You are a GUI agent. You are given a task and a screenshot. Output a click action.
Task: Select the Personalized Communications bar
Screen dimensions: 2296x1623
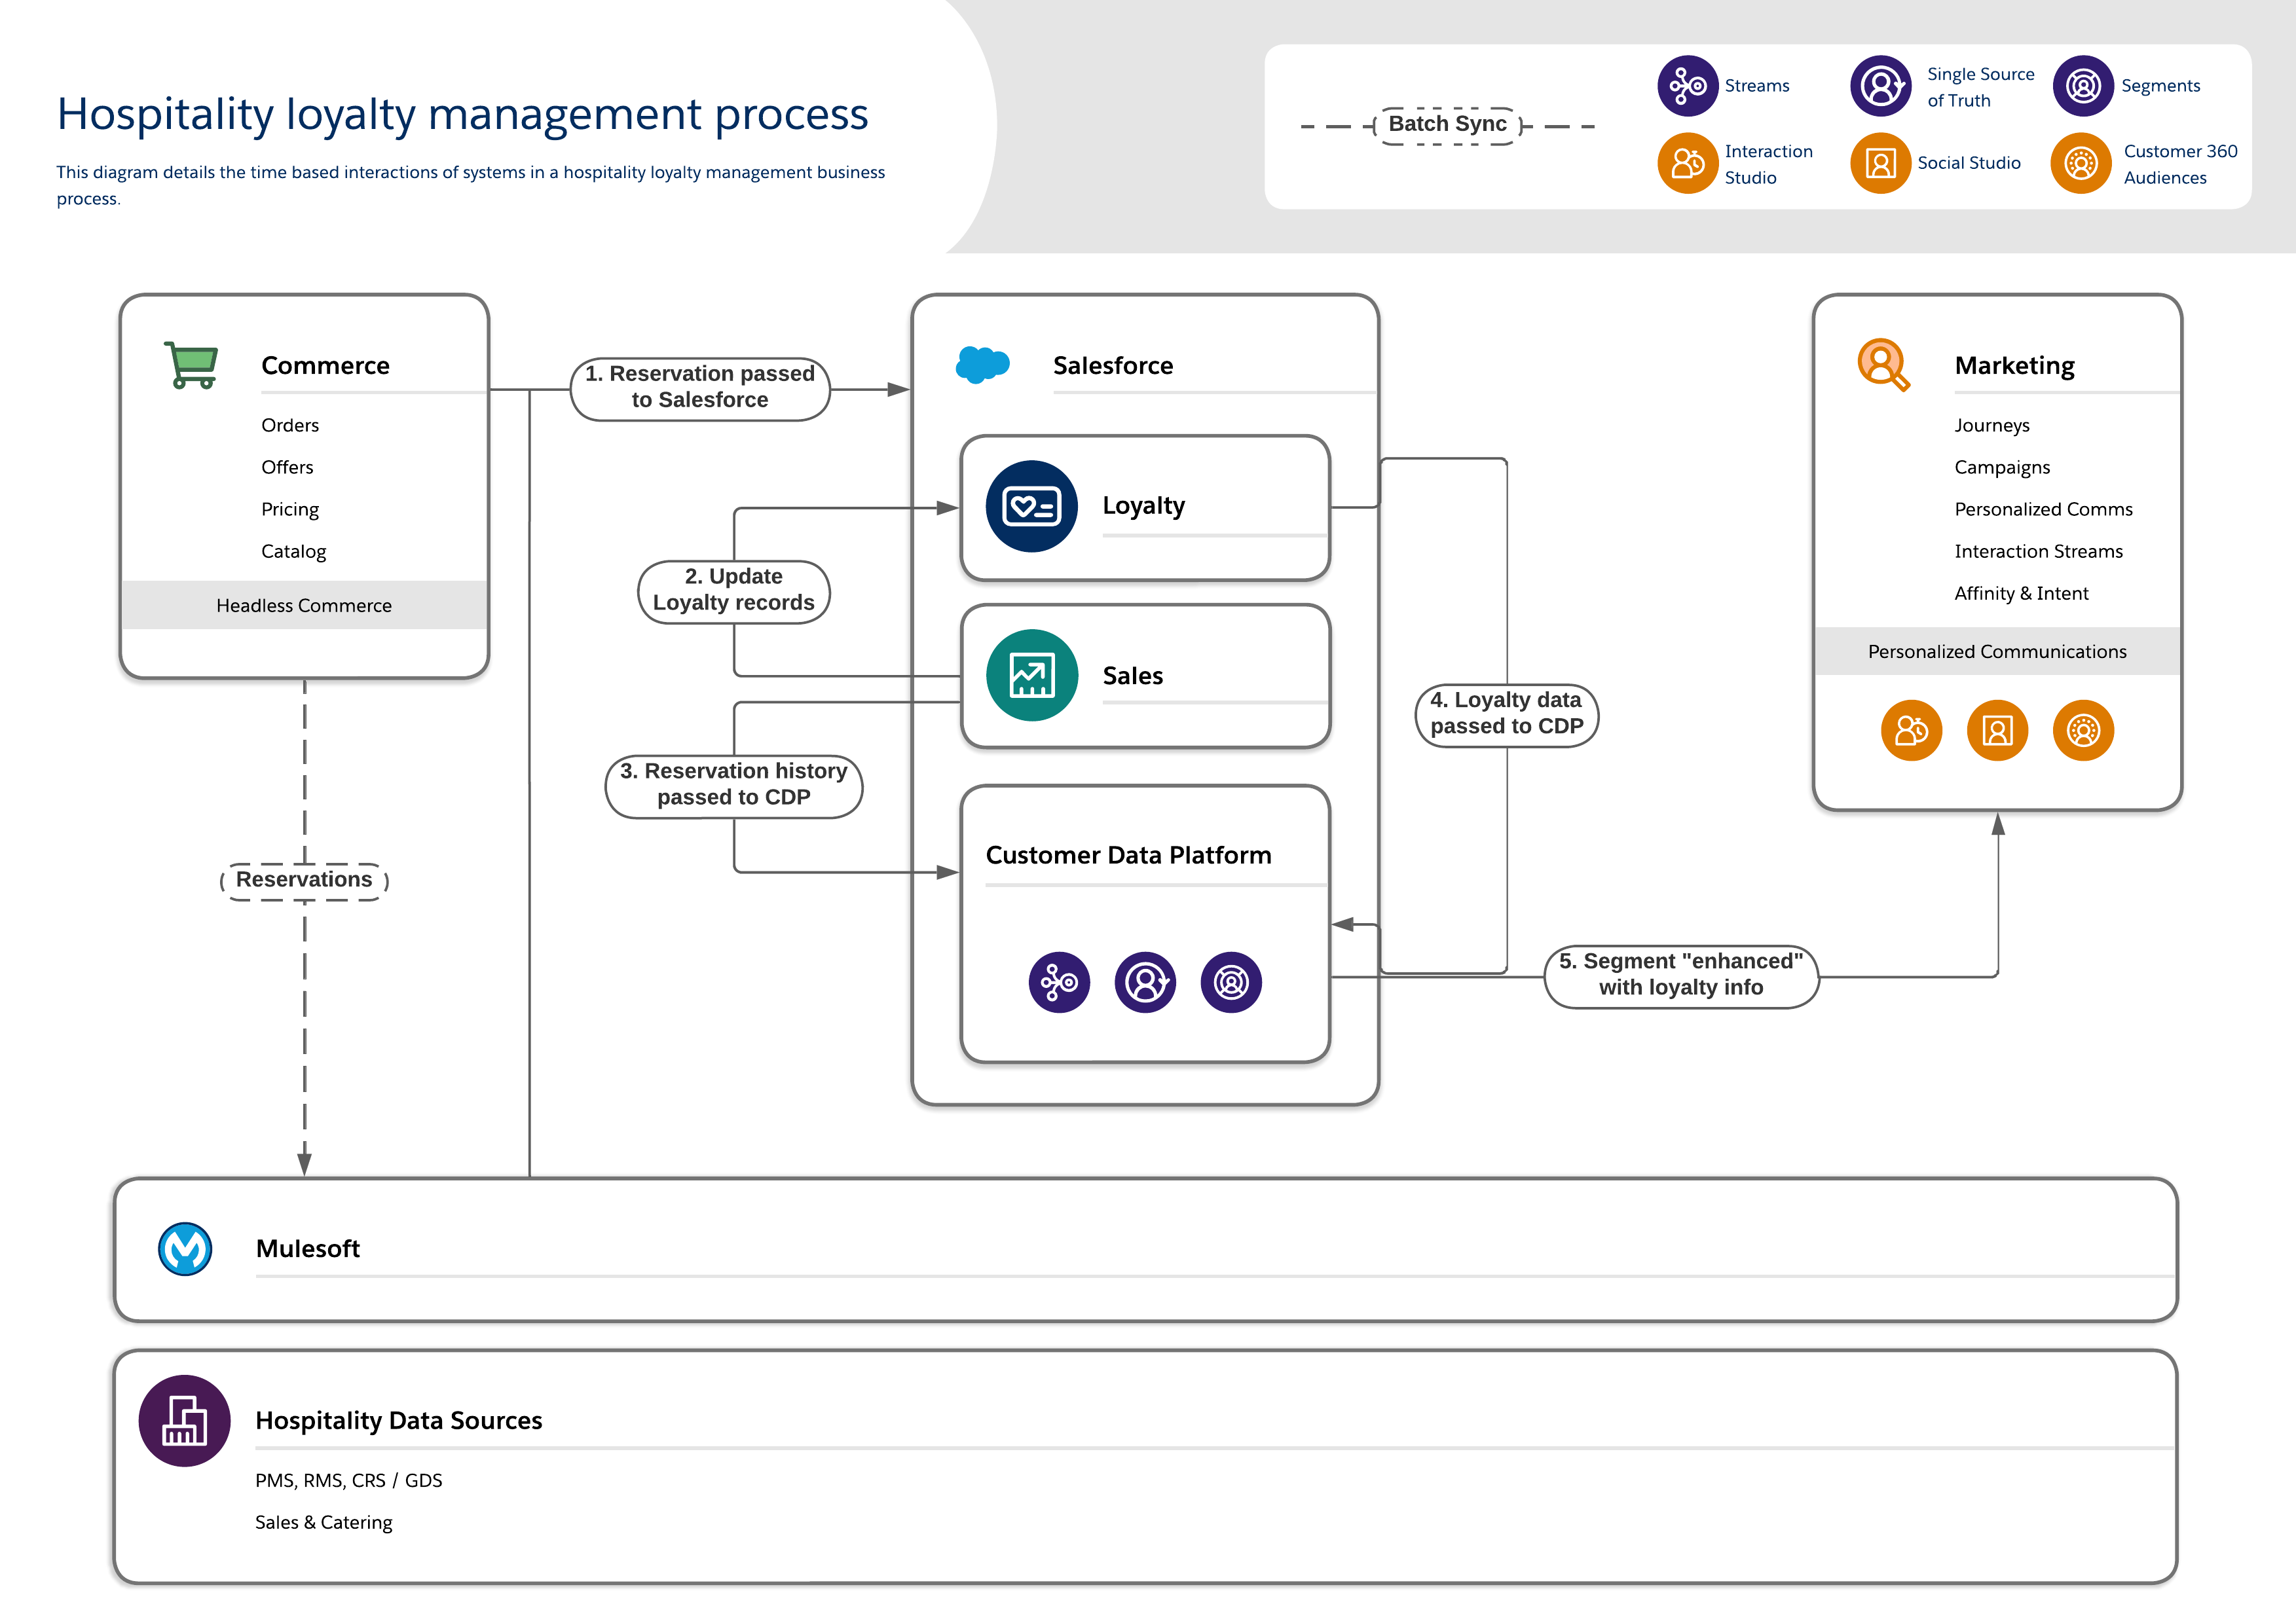(x=1997, y=651)
